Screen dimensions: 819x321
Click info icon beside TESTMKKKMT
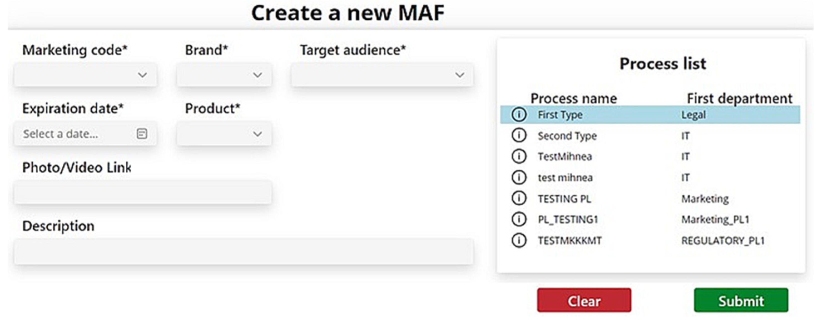pyautogui.click(x=519, y=241)
